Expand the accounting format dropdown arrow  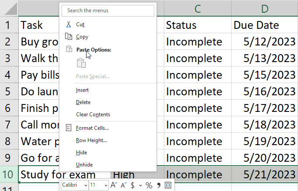(x=140, y=185)
